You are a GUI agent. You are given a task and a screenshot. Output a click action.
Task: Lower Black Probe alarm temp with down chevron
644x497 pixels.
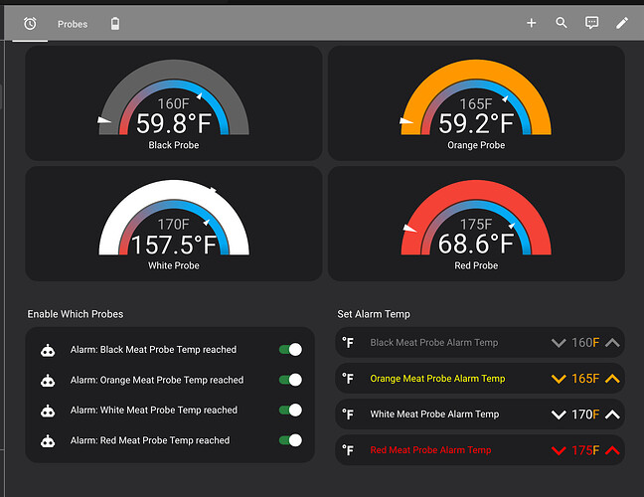pyautogui.click(x=559, y=343)
